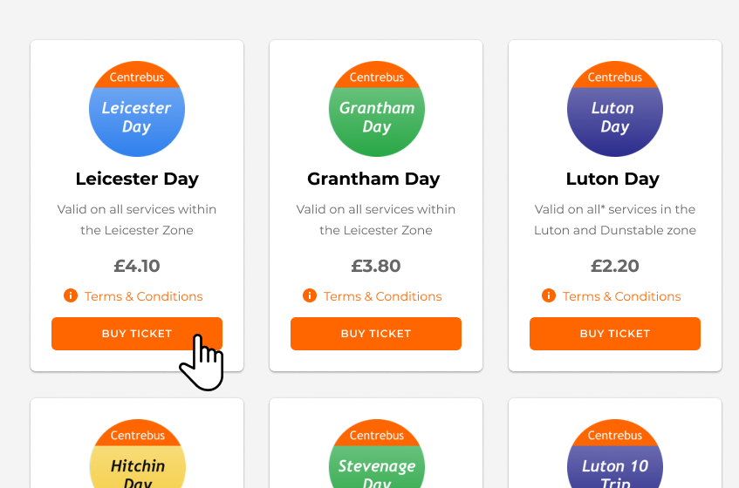Click the £4.10 Leicester Day price
This screenshot has height=488, width=739.
[137, 266]
